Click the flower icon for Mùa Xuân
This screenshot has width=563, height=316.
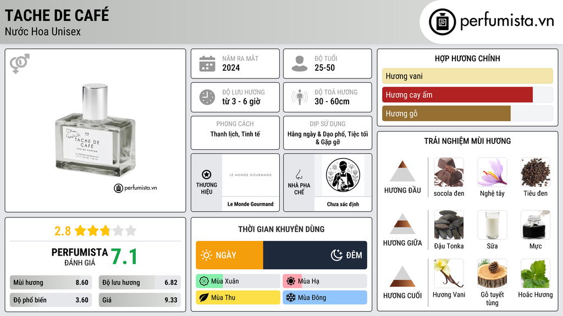coord(204,281)
